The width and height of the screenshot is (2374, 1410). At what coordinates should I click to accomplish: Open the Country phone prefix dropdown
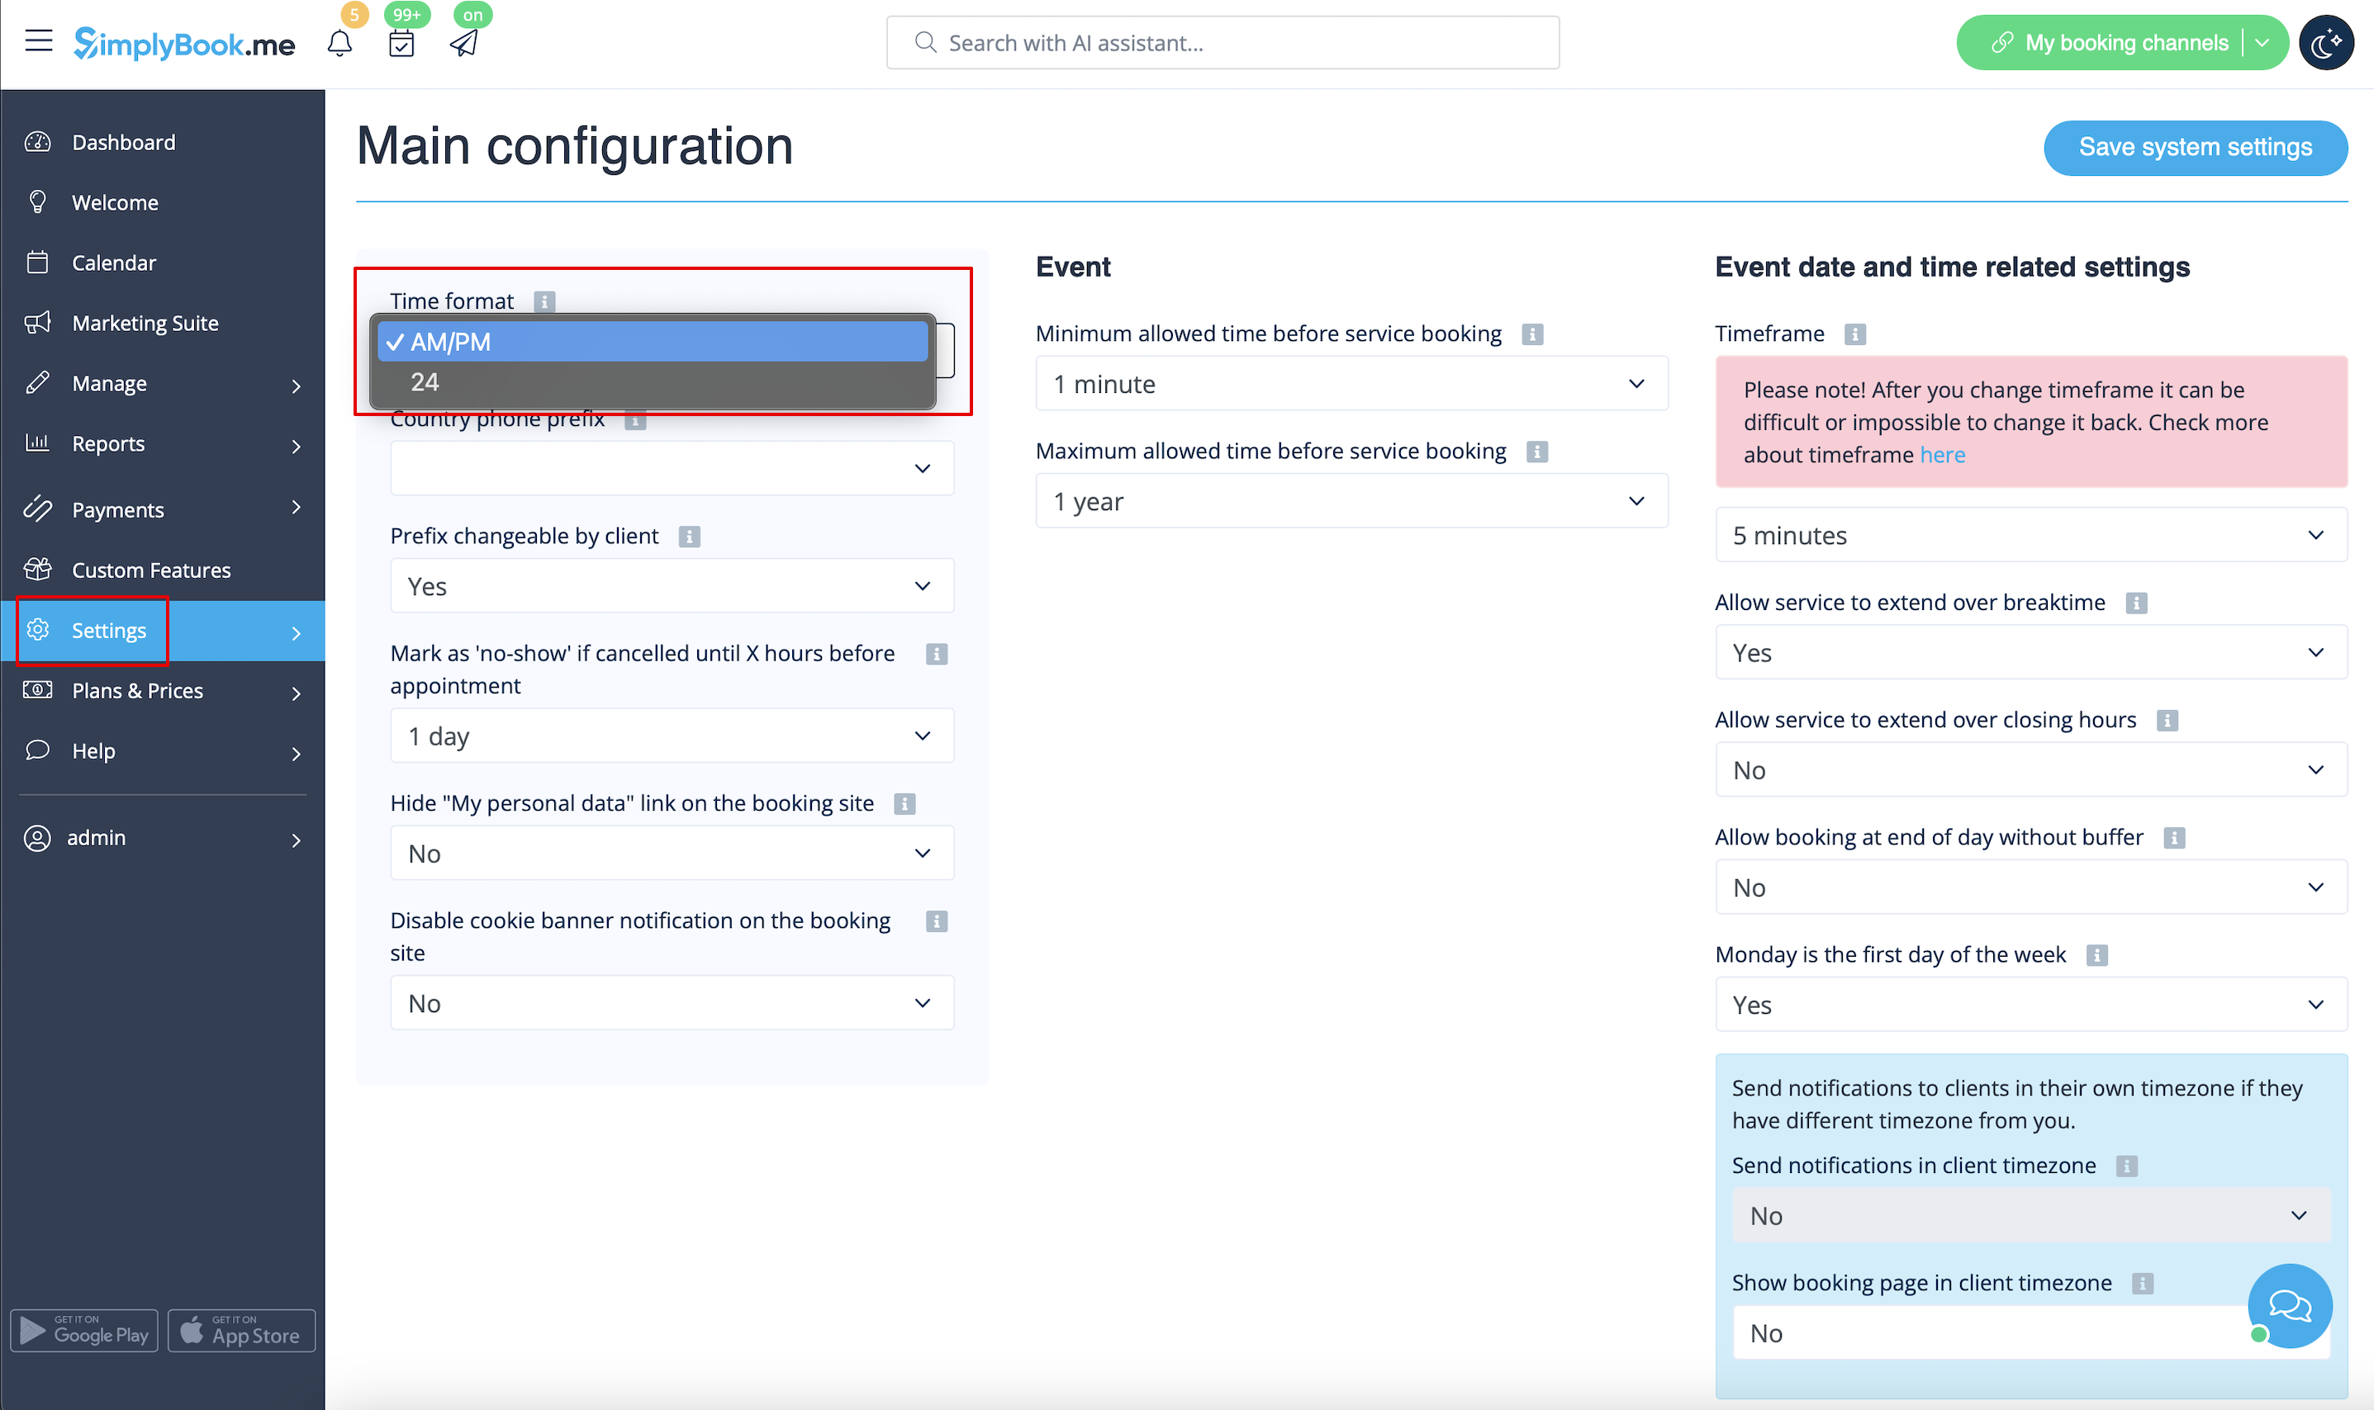(672, 468)
